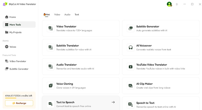This screenshot has width=202, height=110.
Task: Click the Voice Cloning card icon
Action: point(51,86)
